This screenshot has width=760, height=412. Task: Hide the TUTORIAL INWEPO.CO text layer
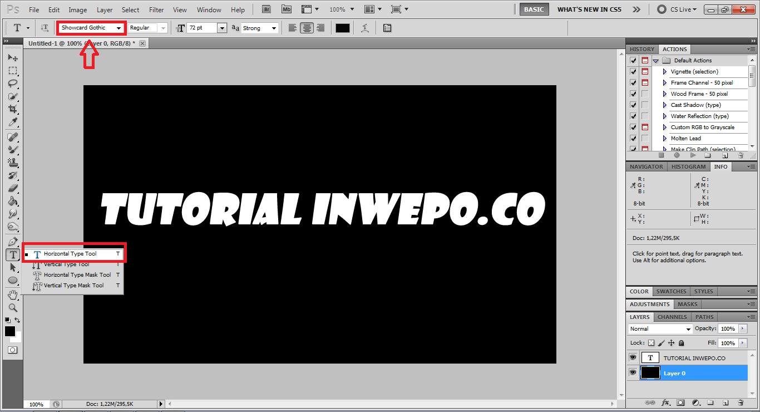[x=633, y=357]
